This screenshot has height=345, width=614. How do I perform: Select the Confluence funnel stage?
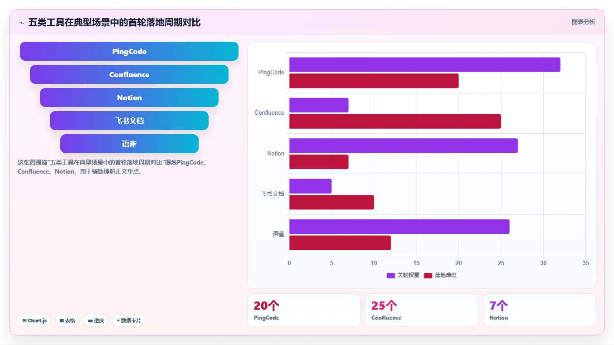pos(129,74)
